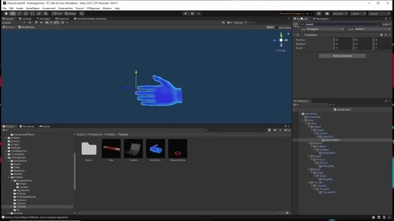This screenshot has width=394, height=221.
Task: Open the collab history icon in toolbar
Action: point(319,14)
